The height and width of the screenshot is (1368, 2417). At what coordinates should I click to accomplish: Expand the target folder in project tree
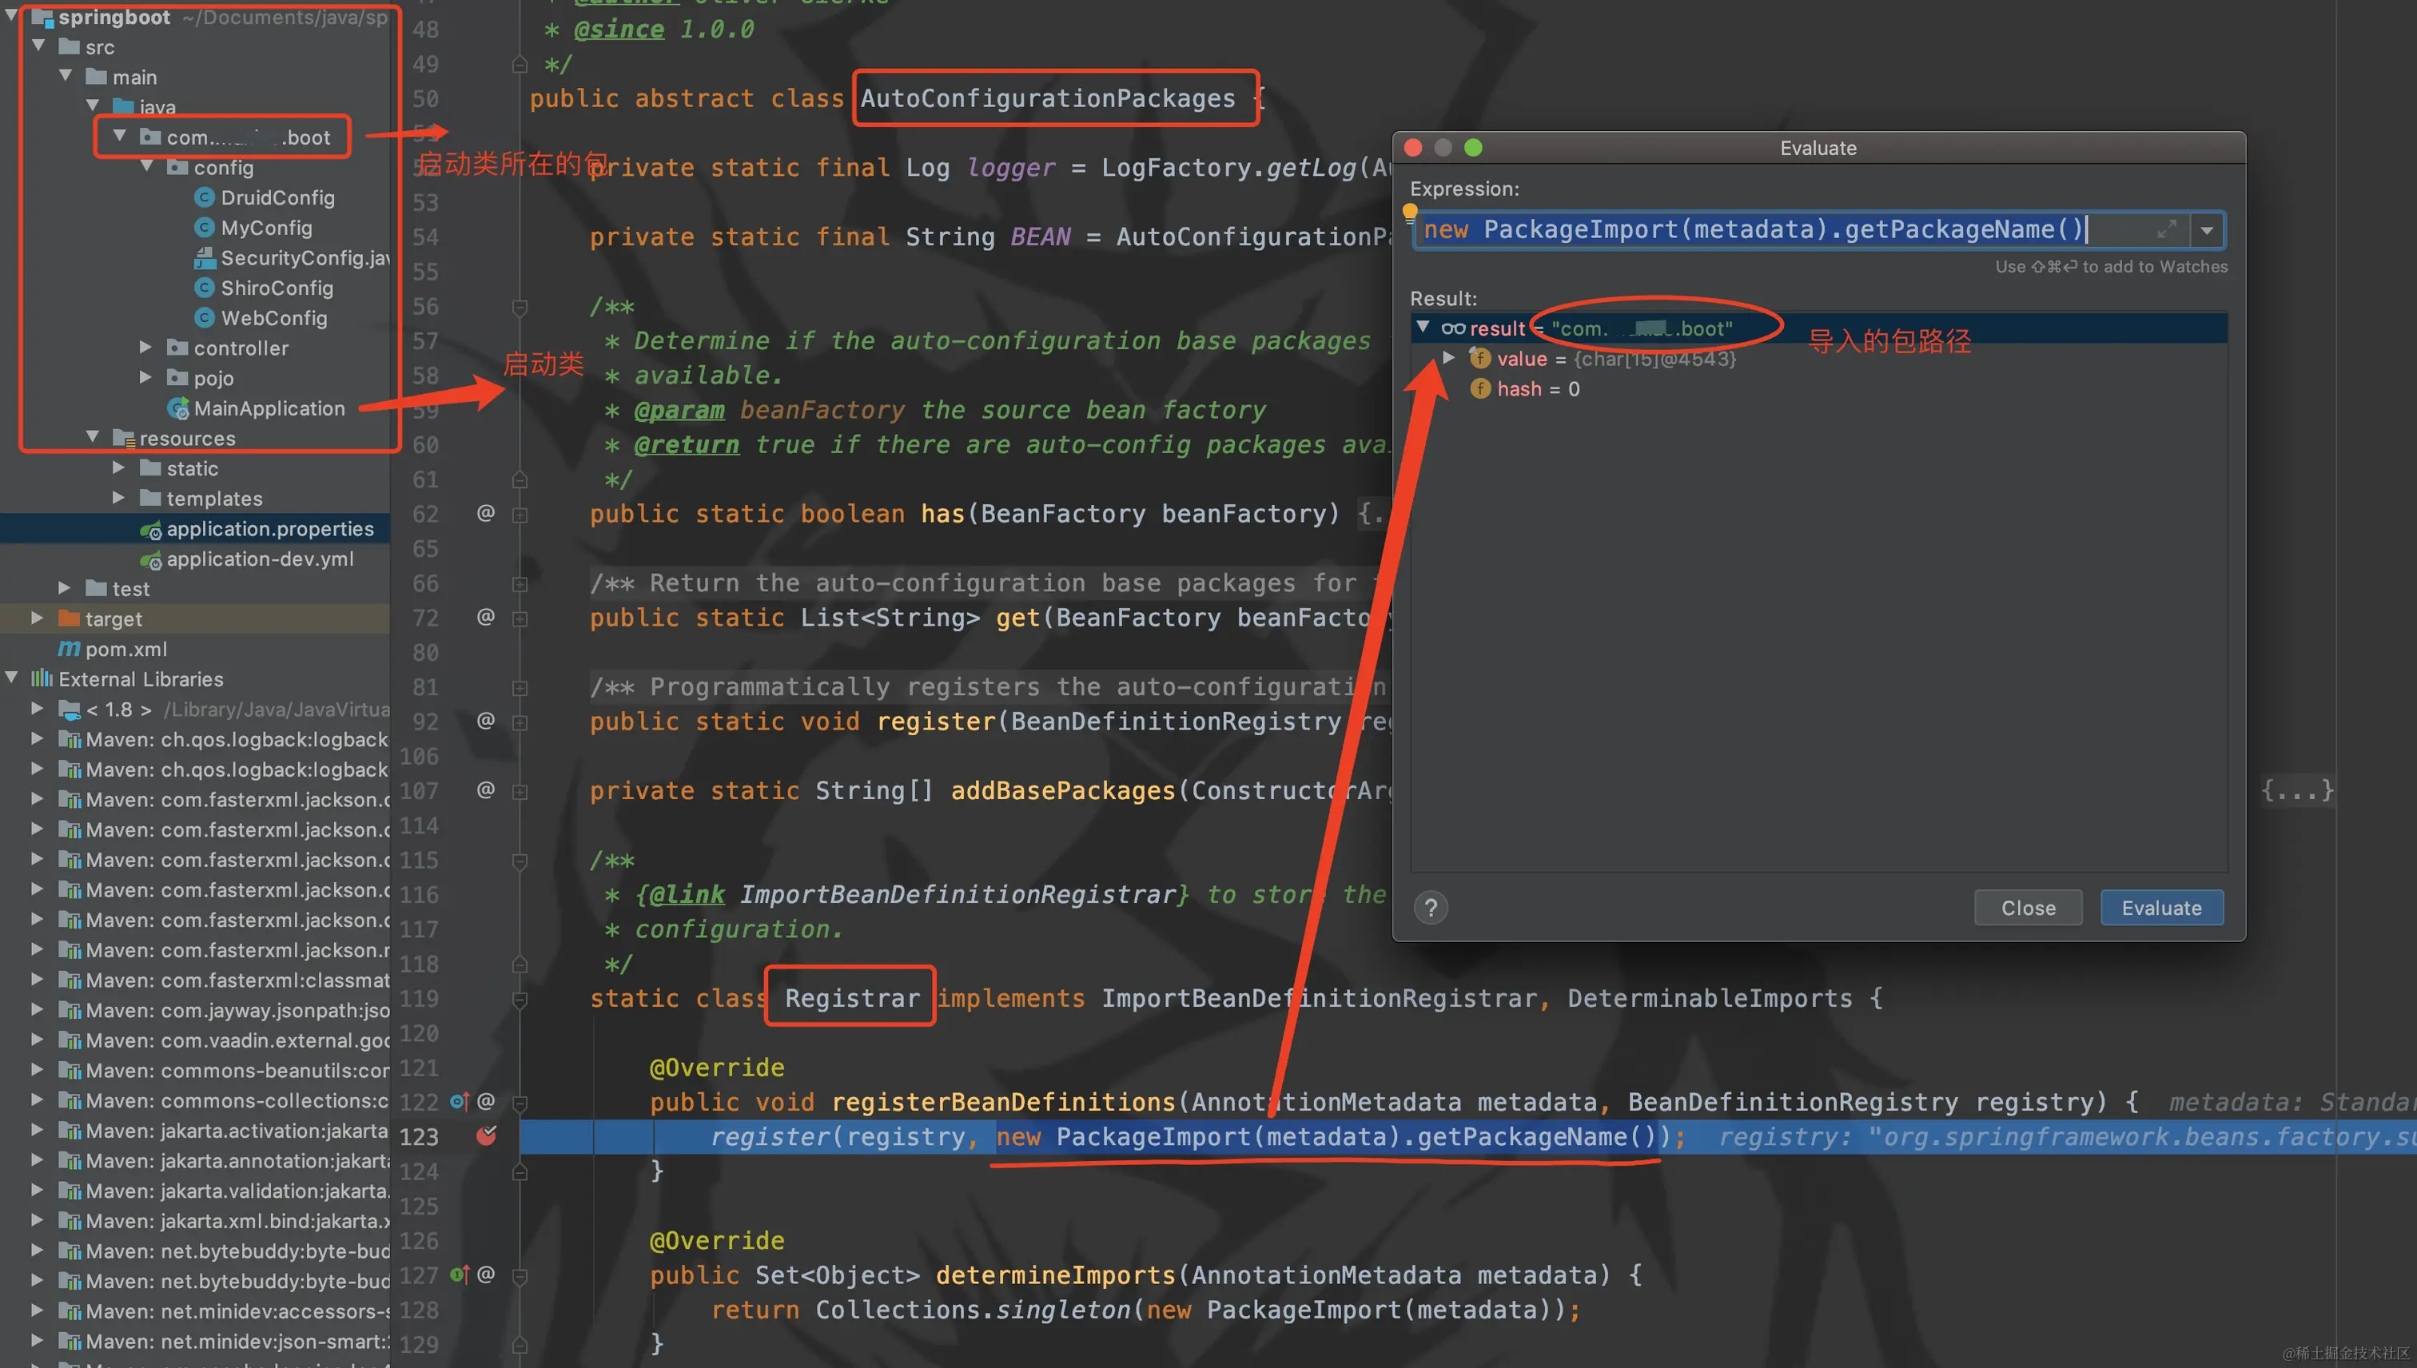point(37,618)
